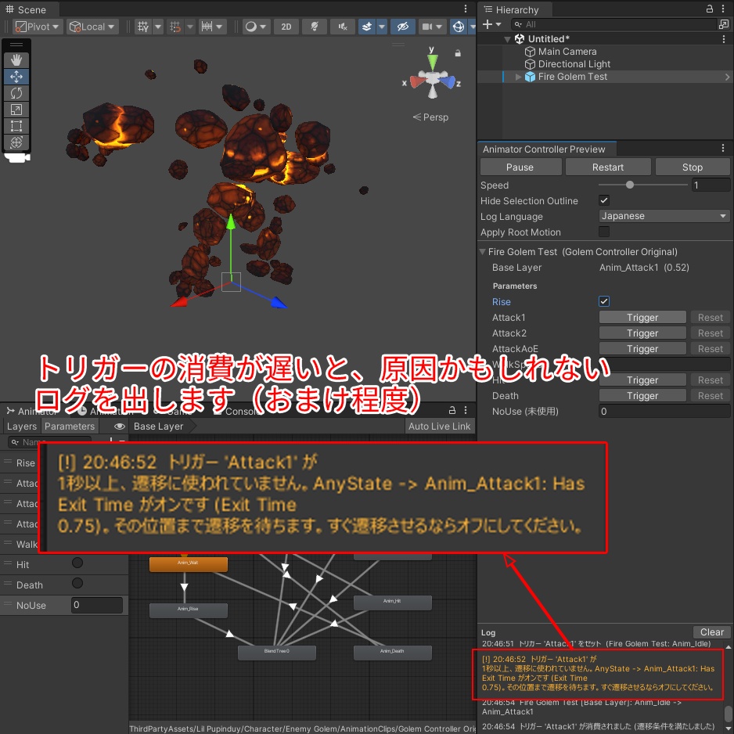Clear the preview log
Screen dimensions: 734x734
click(711, 632)
